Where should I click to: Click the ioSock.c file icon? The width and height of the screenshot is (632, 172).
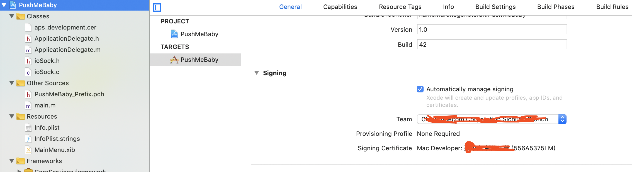click(x=28, y=72)
